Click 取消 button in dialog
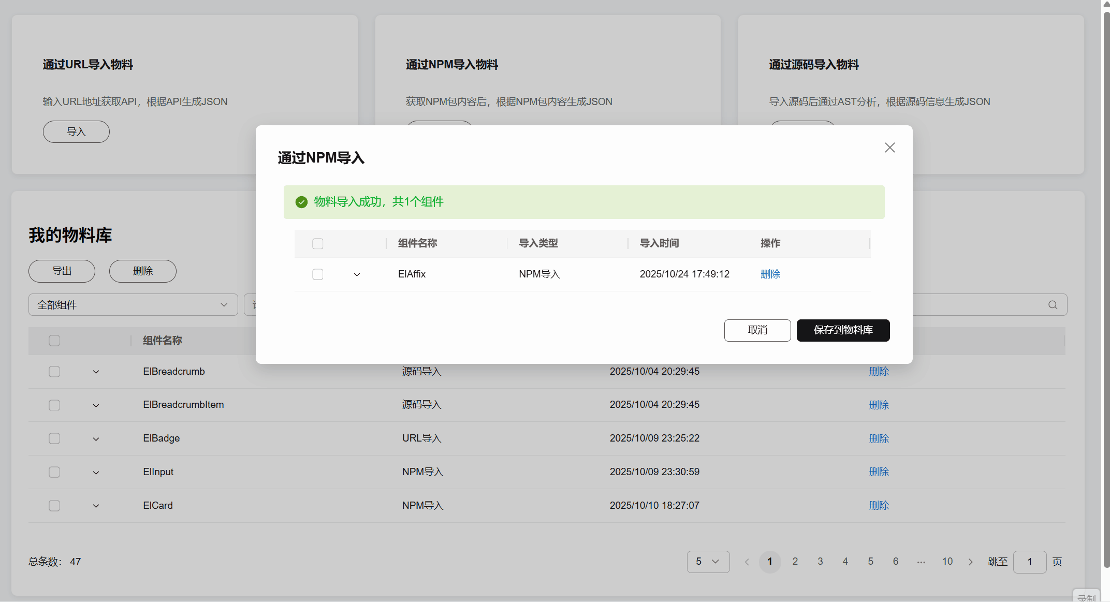Viewport: 1110px width, 602px height. tap(757, 330)
